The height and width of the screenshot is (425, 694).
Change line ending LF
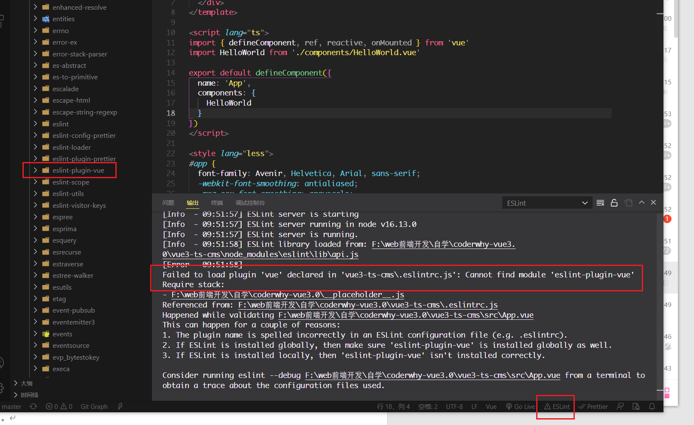[474, 406]
